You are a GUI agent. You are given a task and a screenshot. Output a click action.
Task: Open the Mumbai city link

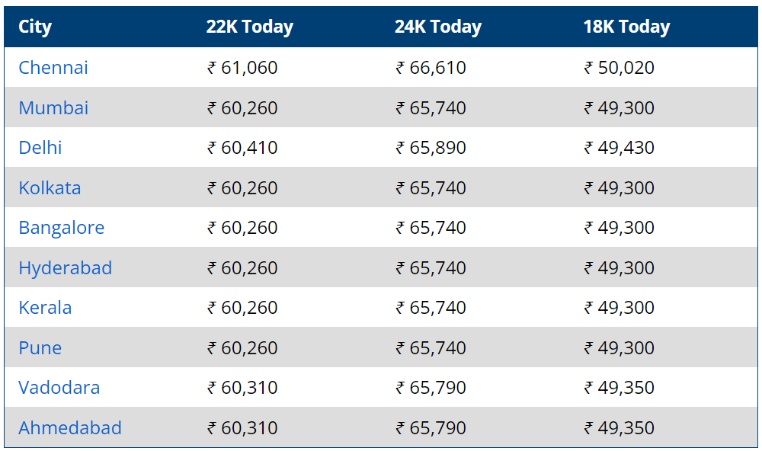coord(53,108)
